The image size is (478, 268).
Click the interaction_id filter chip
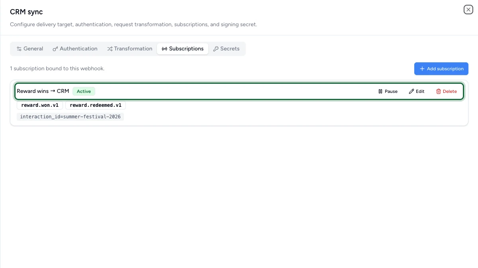point(71,117)
